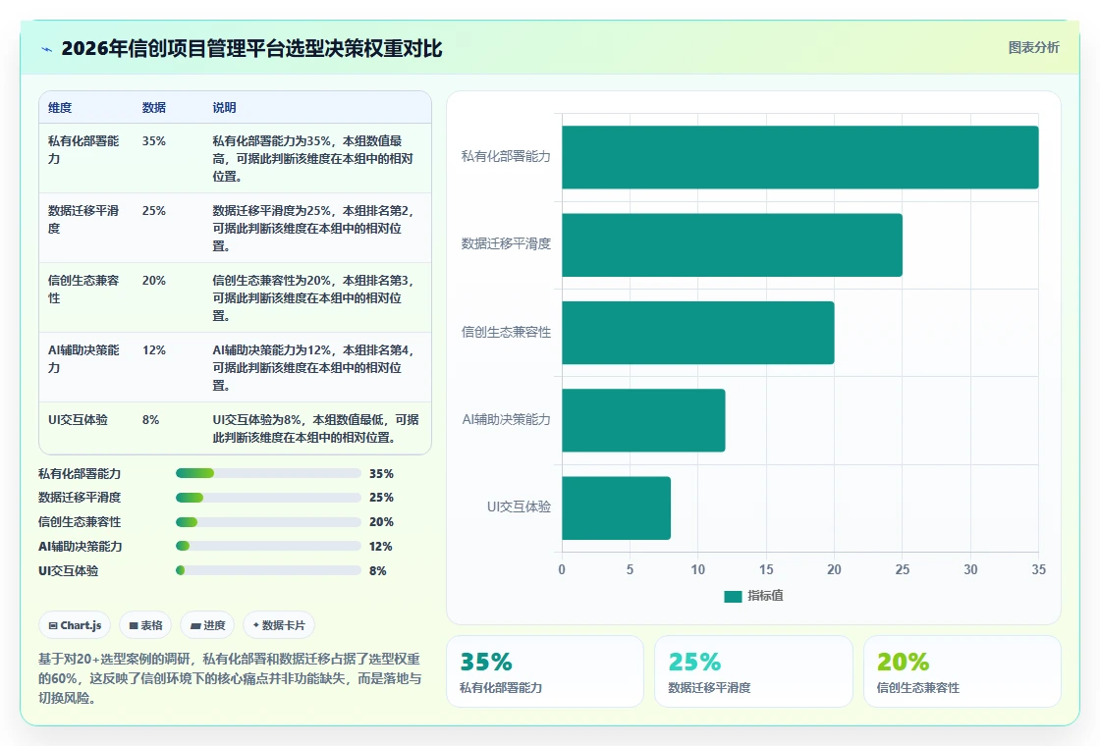Select the 35% 私有化部署能力 data card

(545, 671)
